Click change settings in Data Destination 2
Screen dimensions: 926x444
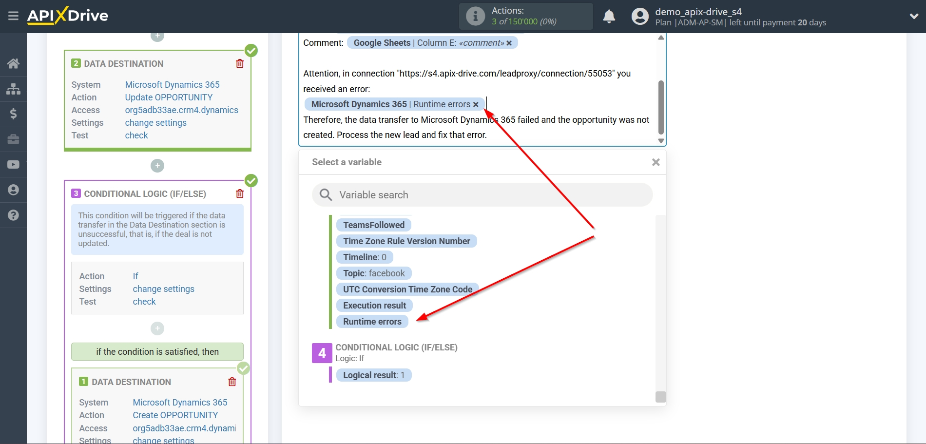155,123
